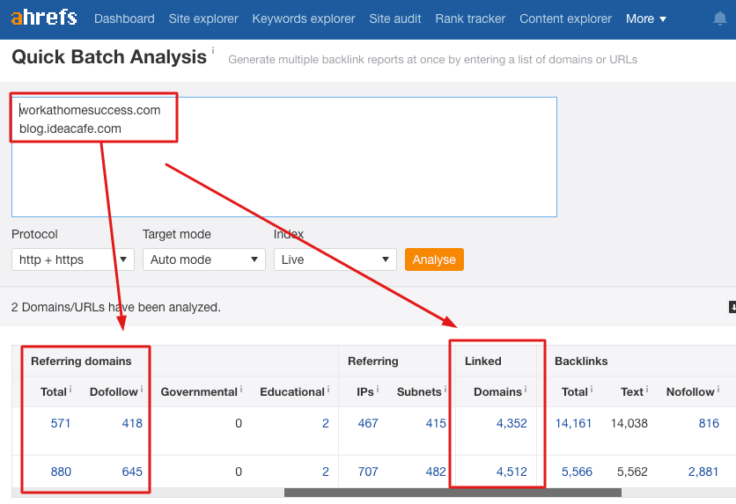Click info icon next to Dofollow header

(141, 389)
